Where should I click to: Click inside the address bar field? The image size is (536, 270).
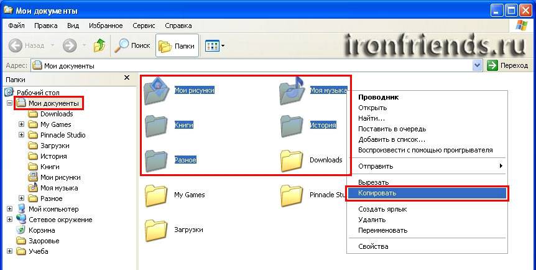tap(249, 65)
